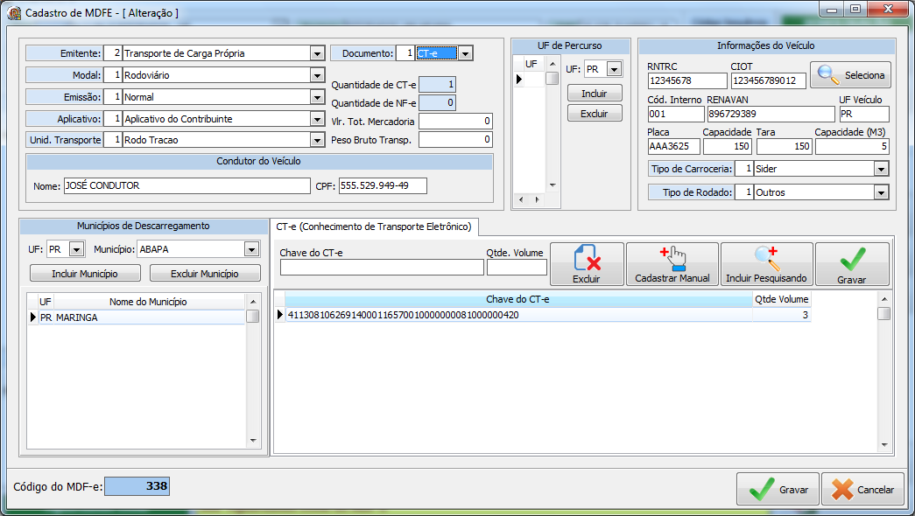This screenshot has height=516, width=915.
Task: Click scroll-down arrow of CT-e grid scrollbar
Action: (x=884, y=445)
